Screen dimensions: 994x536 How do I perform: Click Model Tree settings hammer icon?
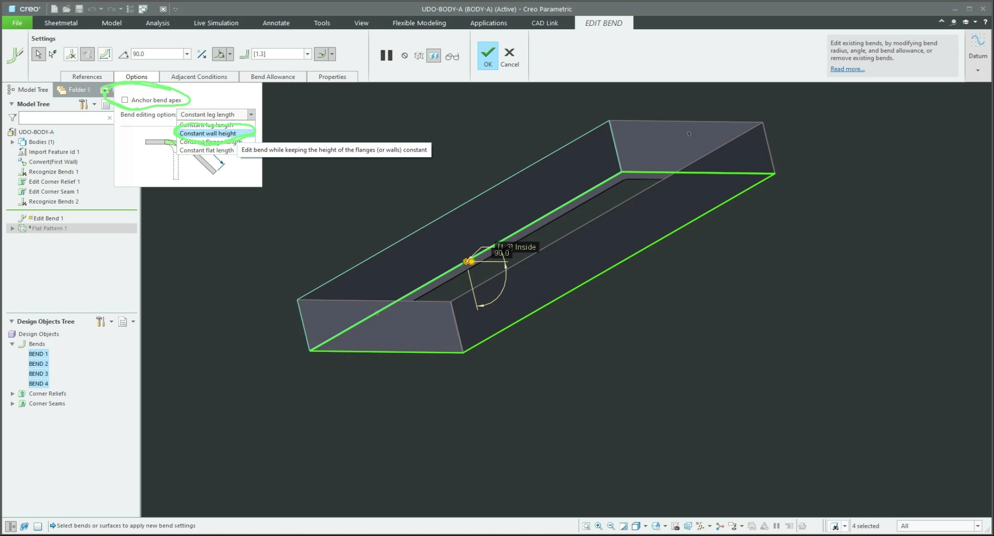(83, 104)
